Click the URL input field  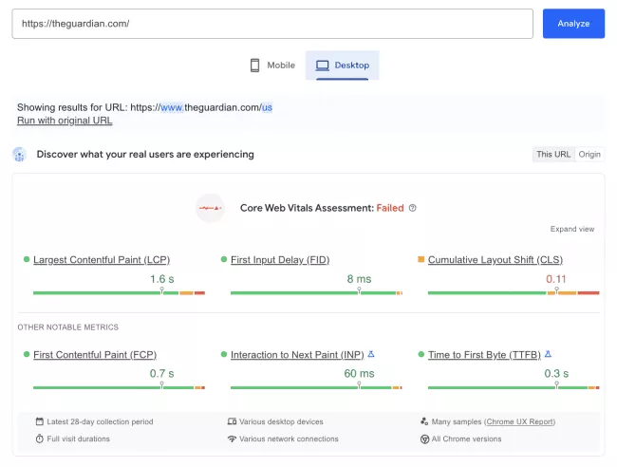pyautogui.click(x=272, y=24)
